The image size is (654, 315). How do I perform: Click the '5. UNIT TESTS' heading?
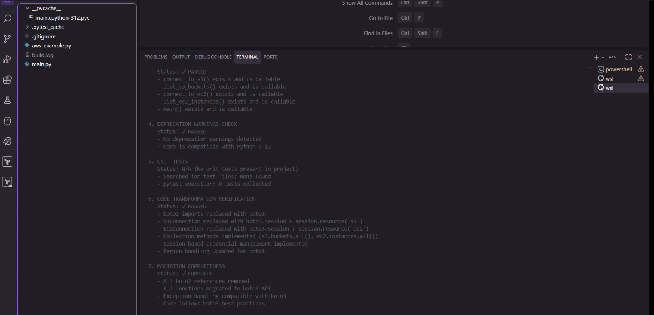click(168, 161)
